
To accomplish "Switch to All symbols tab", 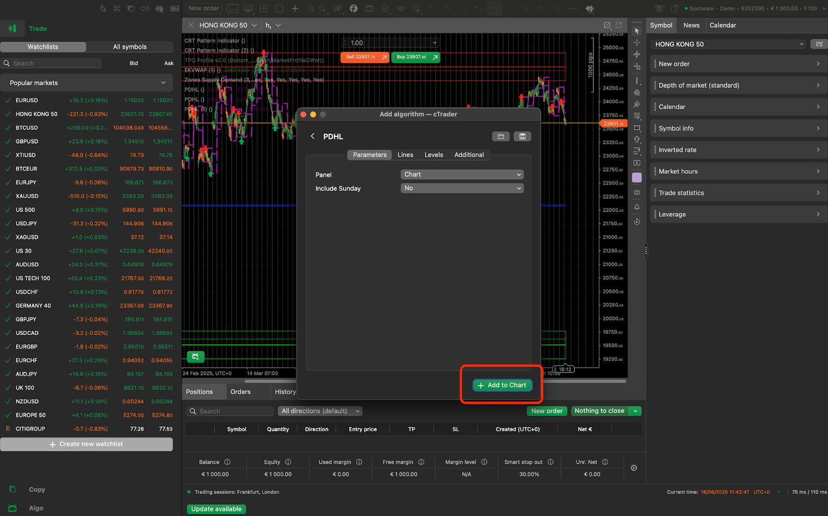I will [x=130, y=47].
